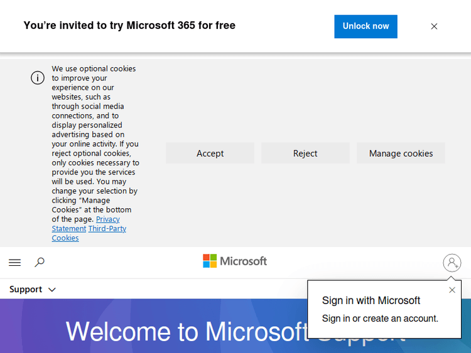The height and width of the screenshot is (353, 471).
Task: Open the Privacy Statement link
Action: (107, 219)
